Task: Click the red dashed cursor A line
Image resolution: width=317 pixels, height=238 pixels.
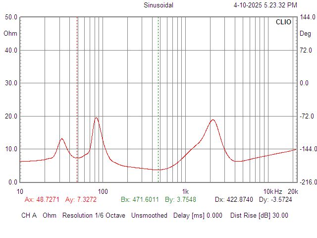Action: (x=77, y=99)
